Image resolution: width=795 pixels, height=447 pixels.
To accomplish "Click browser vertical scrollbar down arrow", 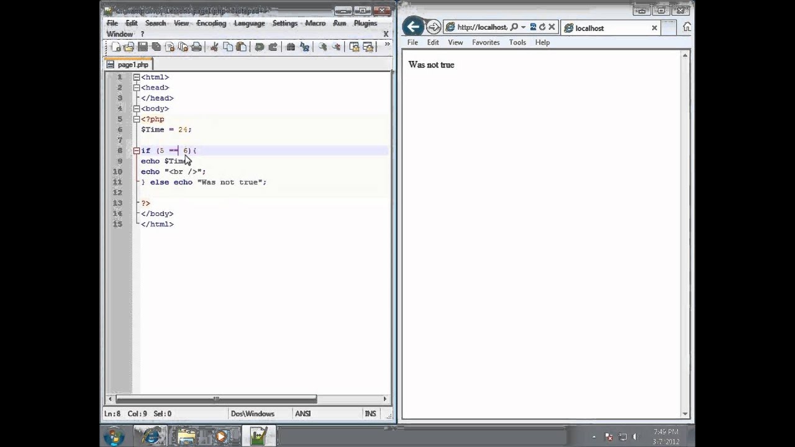I will 685,413.
